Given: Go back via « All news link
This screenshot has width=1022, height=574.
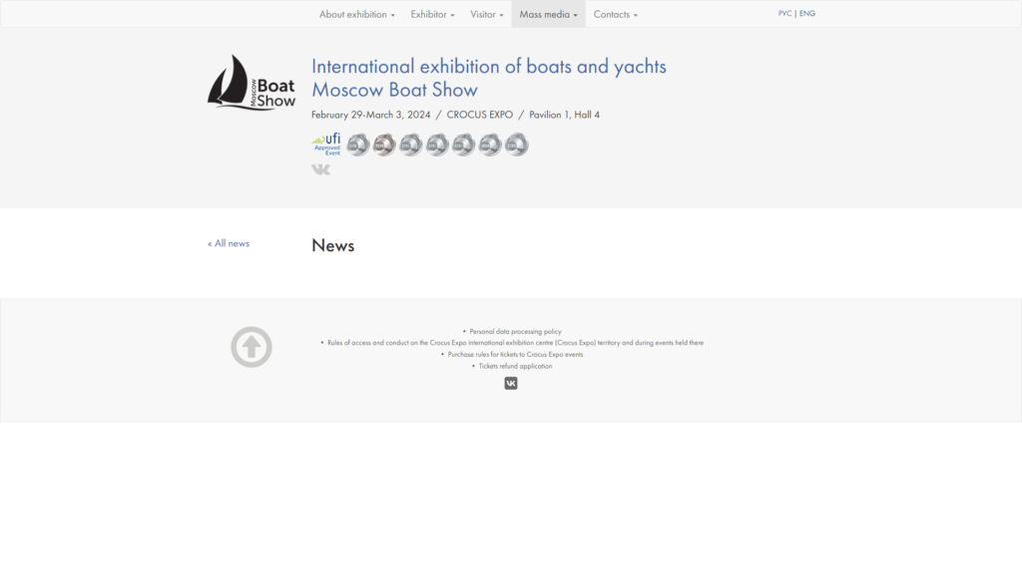Looking at the screenshot, I should tap(229, 243).
